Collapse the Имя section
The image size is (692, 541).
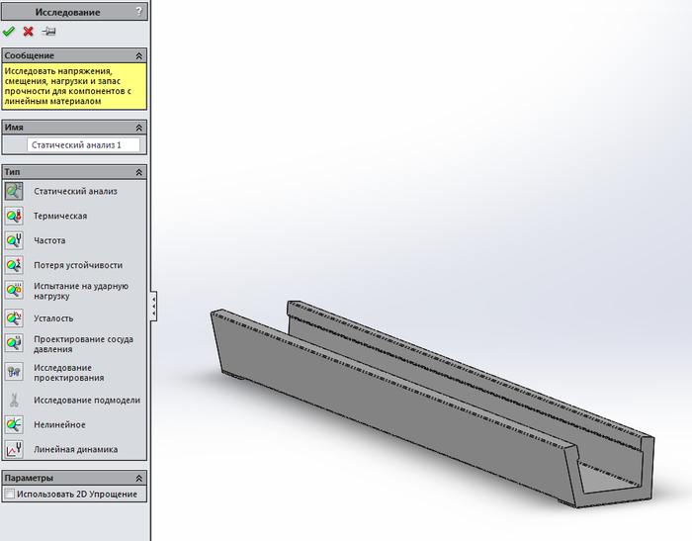139,128
